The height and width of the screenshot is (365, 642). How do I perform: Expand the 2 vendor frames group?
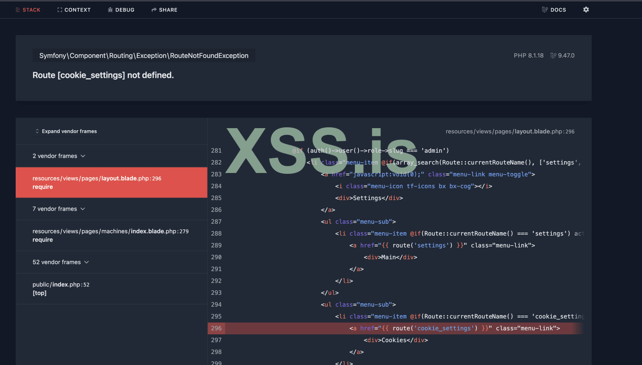click(x=59, y=156)
